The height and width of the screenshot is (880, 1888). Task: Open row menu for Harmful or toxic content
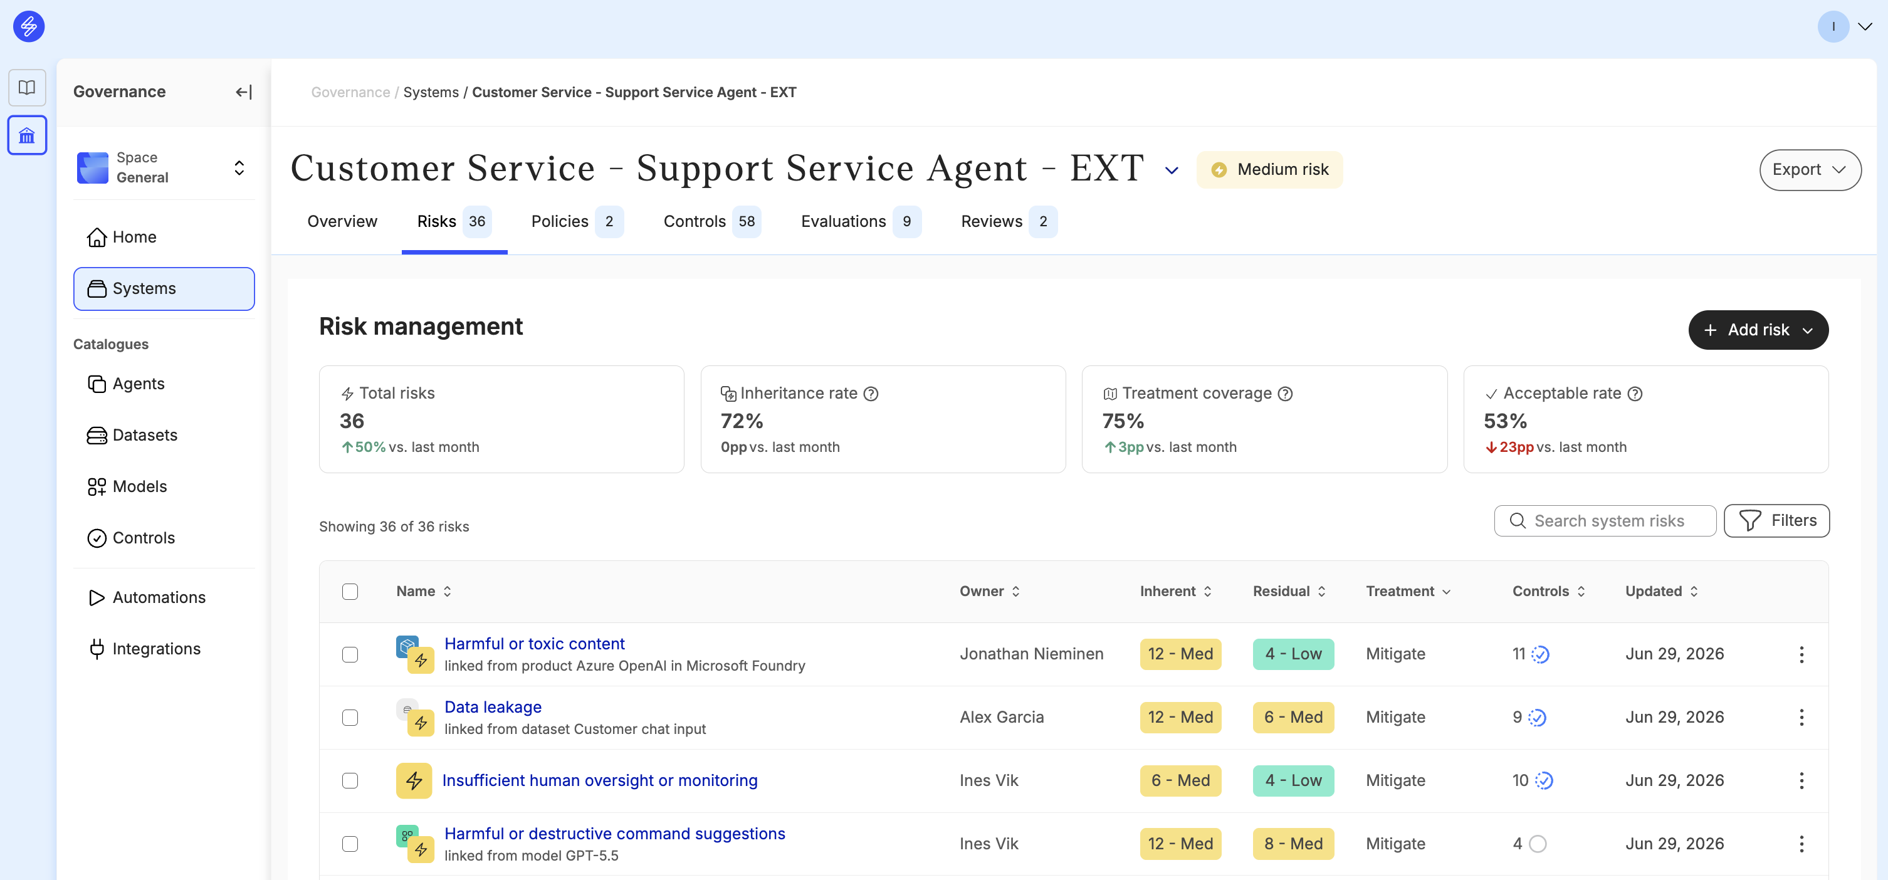coord(1801,654)
